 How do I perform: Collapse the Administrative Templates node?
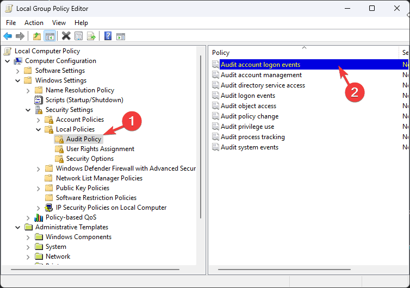17,227
